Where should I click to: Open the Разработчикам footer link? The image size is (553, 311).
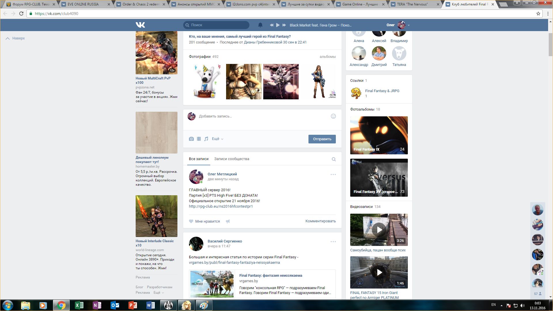tap(160, 287)
